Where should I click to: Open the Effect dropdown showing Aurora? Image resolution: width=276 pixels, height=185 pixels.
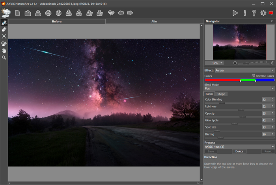coord(245,70)
